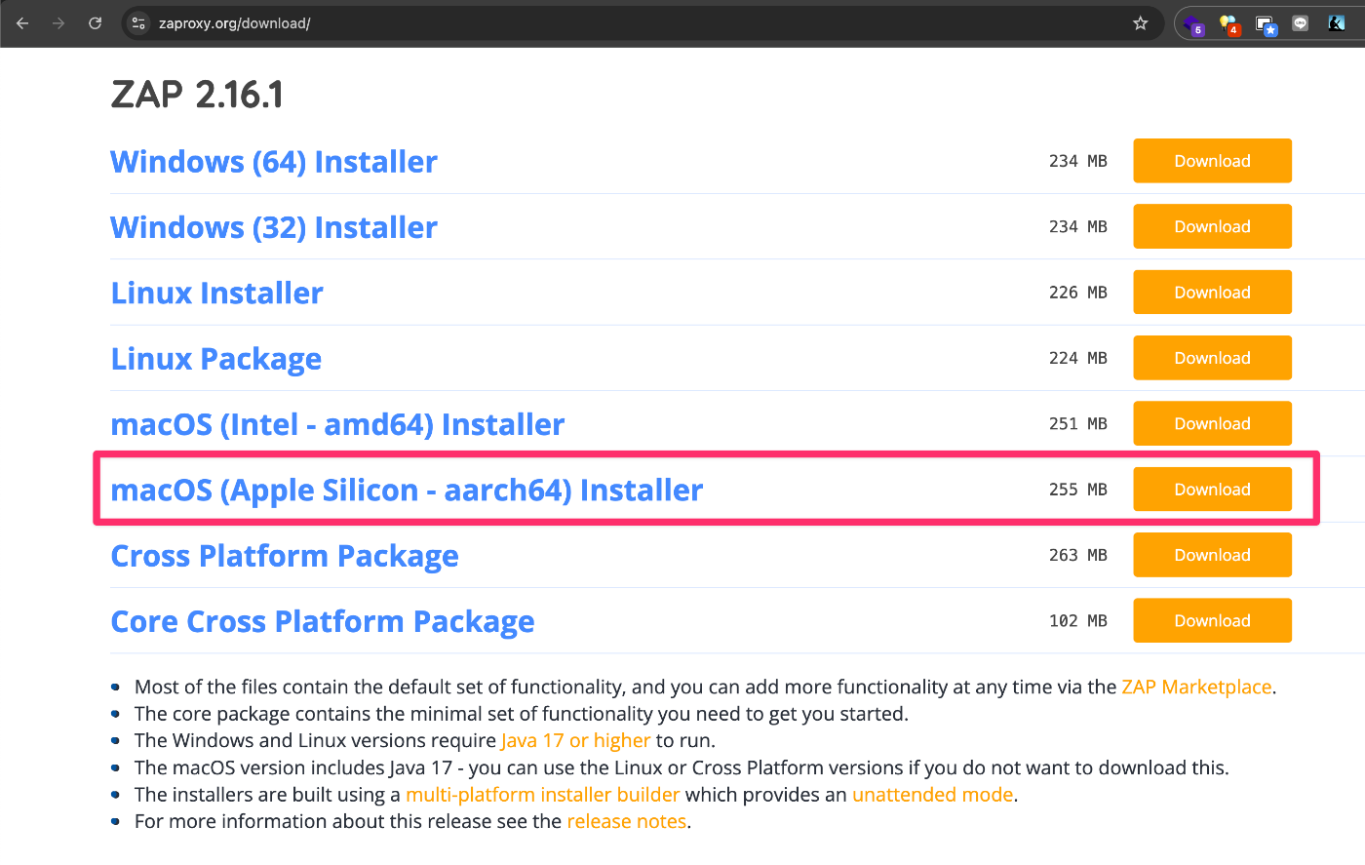Follow the ZAP Marketplace link

tap(1196, 687)
